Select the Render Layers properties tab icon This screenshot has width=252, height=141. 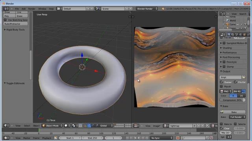click(x=233, y=34)
